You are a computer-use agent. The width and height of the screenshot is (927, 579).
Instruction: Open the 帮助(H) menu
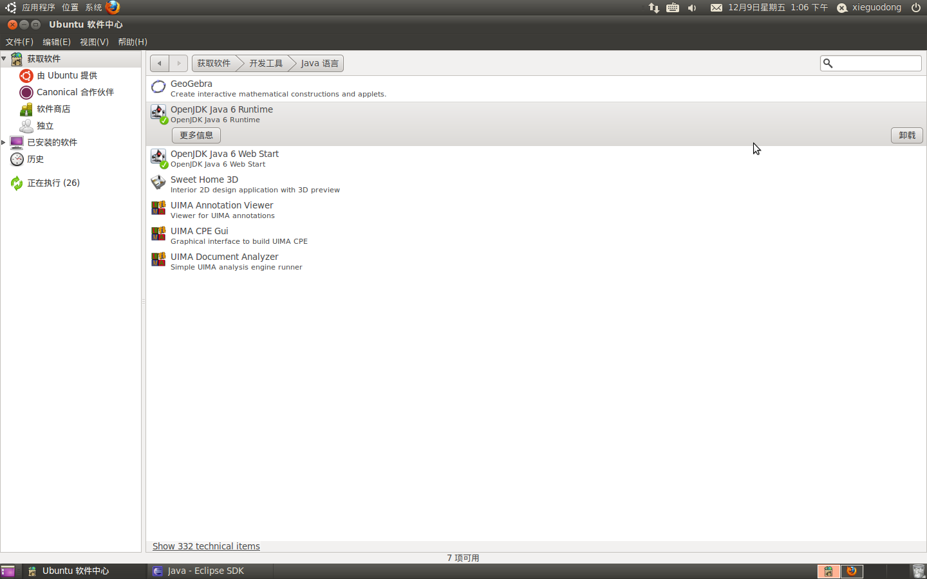[133, 42]
